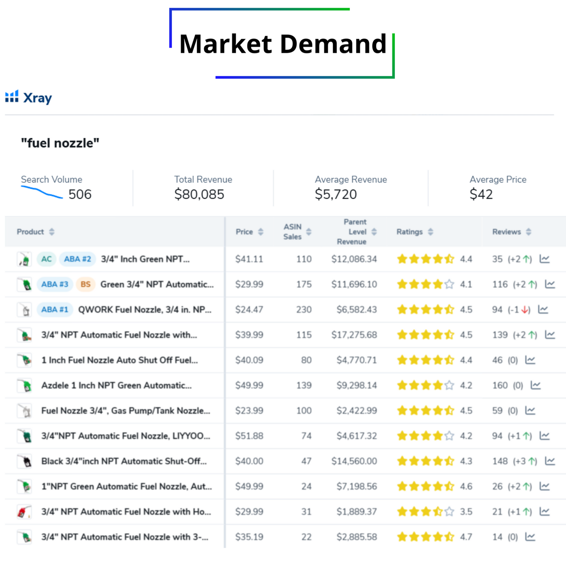Open review trend chart for QWORK Fuel Nozzle
Viewport: 566px width, 566px height.
[543, 309]
